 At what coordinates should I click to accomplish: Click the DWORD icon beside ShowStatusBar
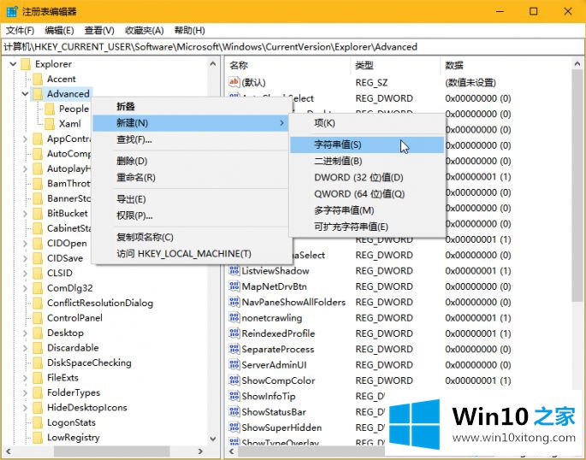tap(234, 412)
